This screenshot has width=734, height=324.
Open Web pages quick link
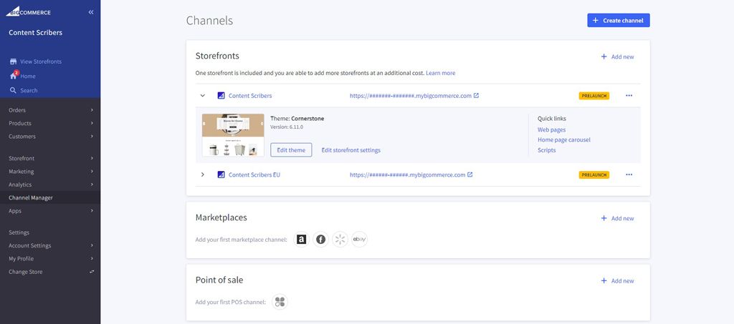pyautogui.click(x=551, y=129)
